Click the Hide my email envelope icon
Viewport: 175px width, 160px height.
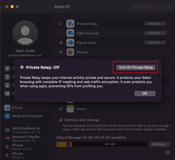pos(70,33)
